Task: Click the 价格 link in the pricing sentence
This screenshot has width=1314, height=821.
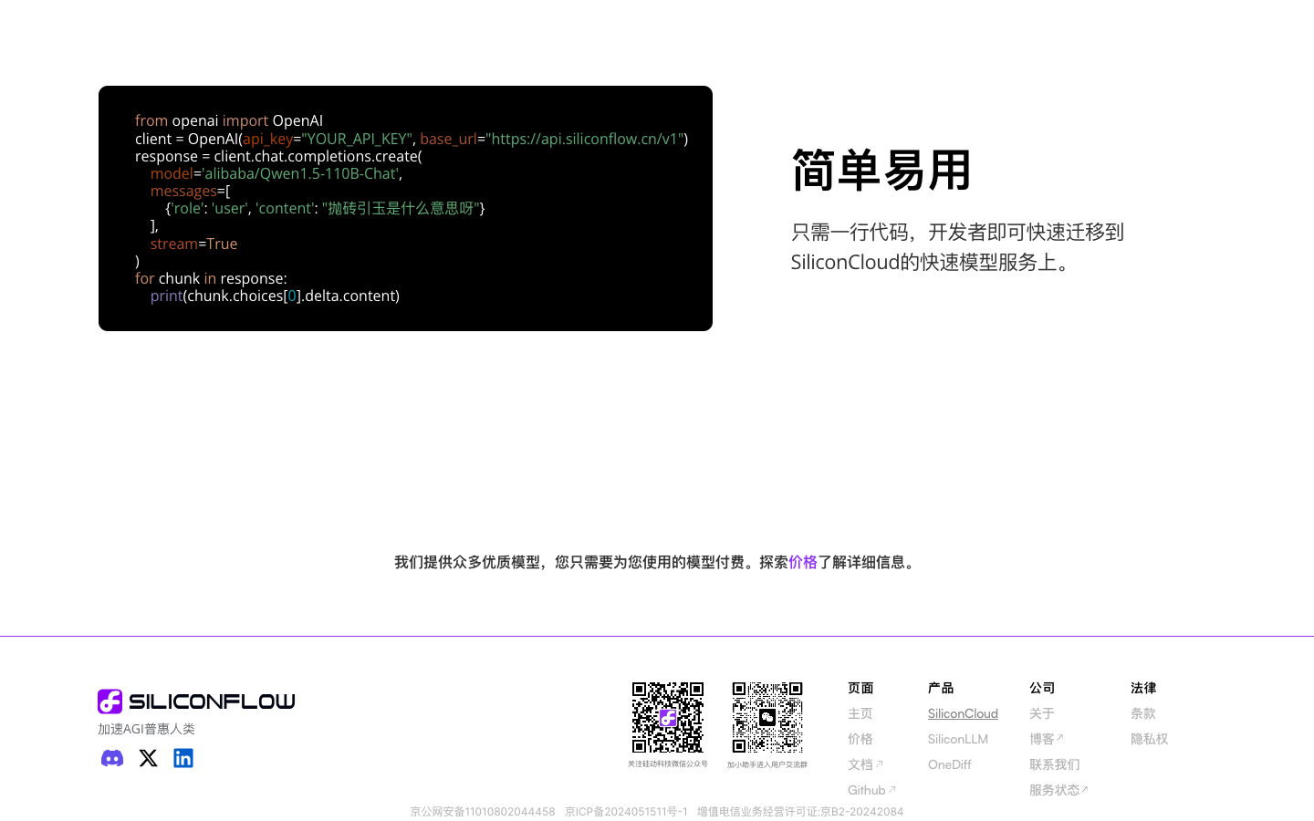Action: (804, 563)
